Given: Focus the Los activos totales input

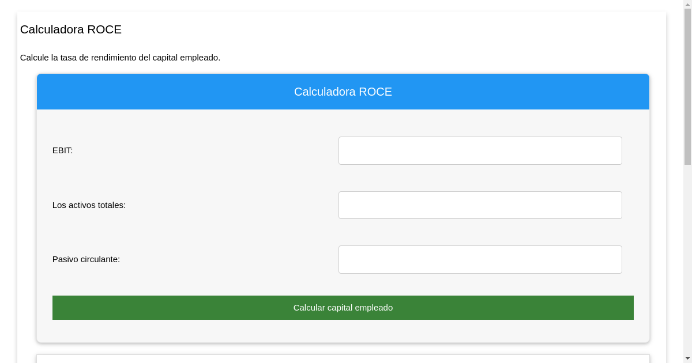Looking at the screenshot, I should coord(480,205).
